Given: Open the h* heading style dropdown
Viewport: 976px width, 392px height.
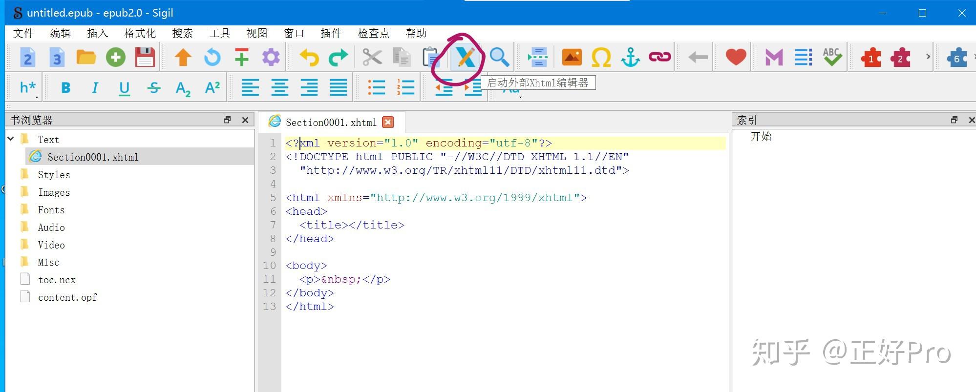Looking at the screenshot, I should (x=28, y=88).
